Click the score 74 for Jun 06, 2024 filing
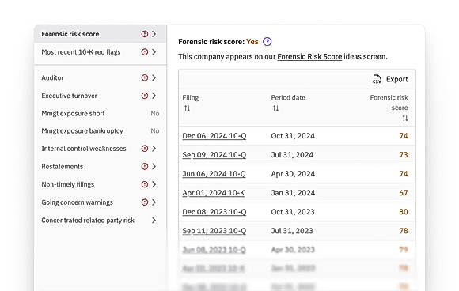Screen dimensions: 459x291 coord(404,174)
